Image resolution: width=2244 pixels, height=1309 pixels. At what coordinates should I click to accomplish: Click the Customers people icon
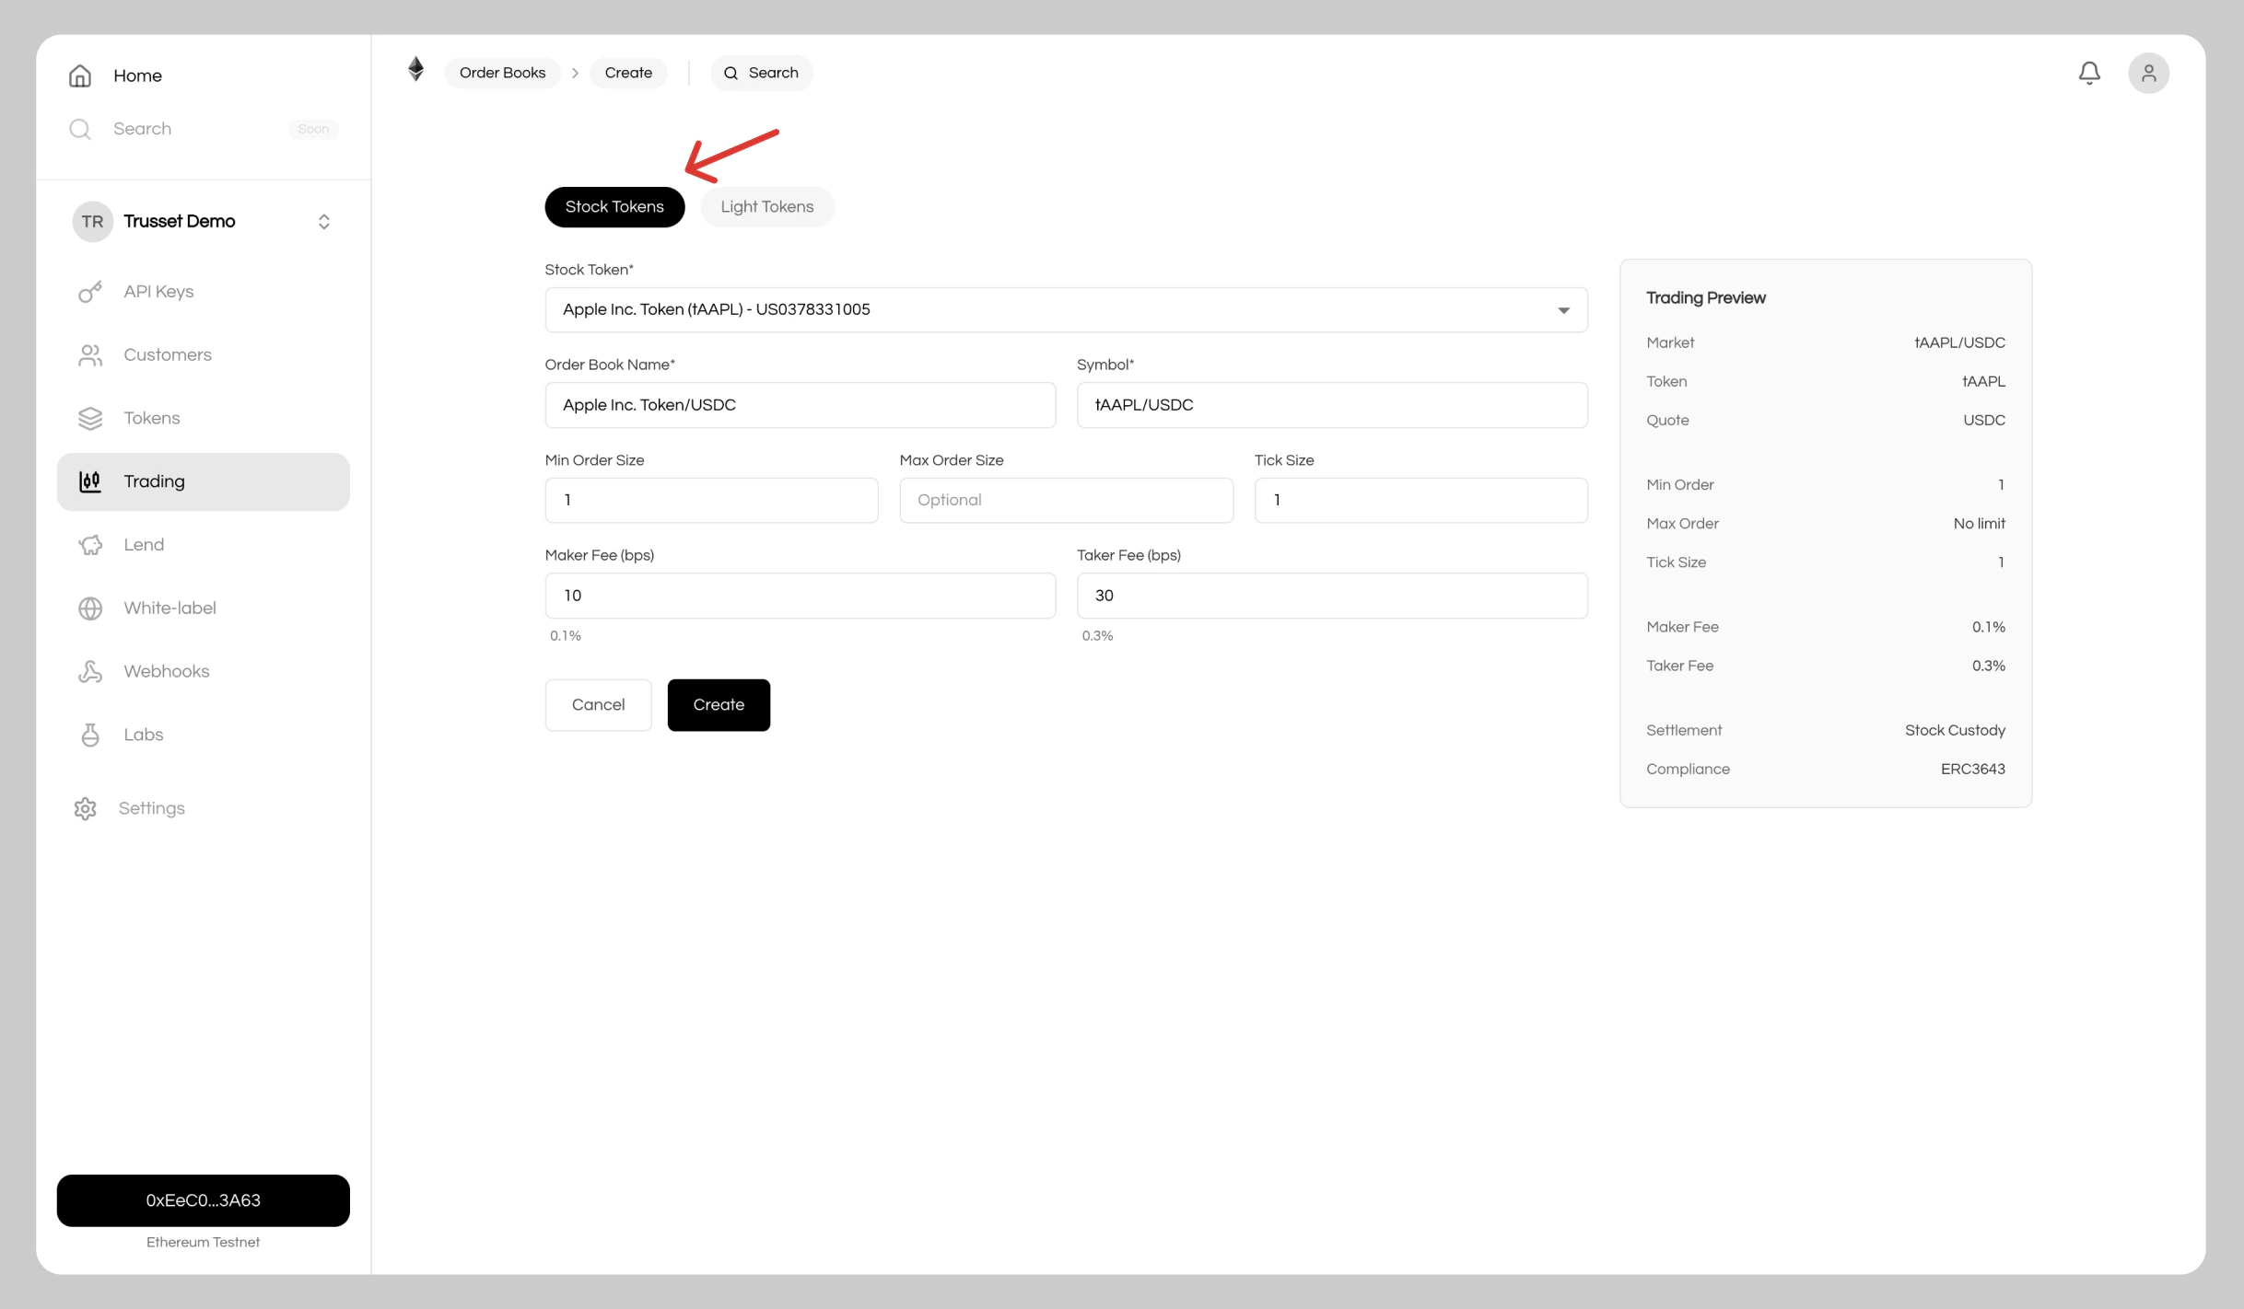coord(89,354)
